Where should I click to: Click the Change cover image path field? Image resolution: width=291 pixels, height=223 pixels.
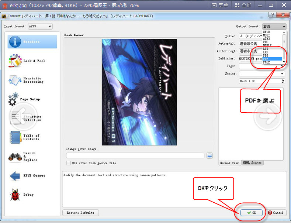coord(135,155)
